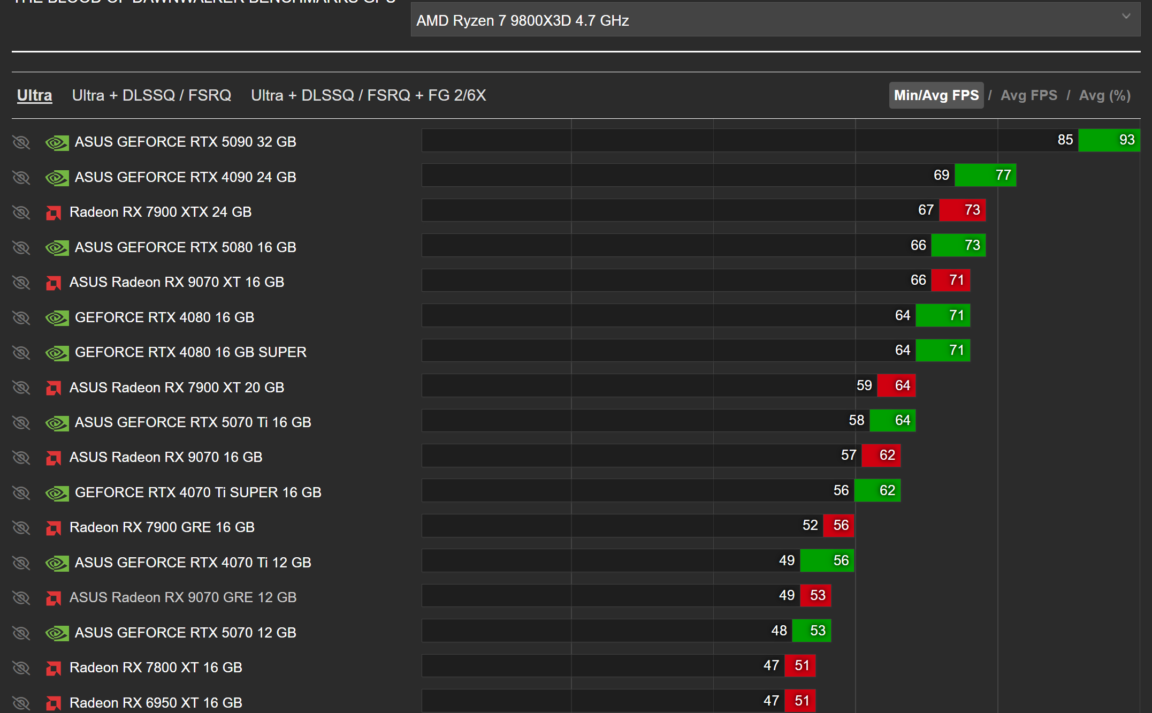Hide the GeForce RTX 4070 Ti SUPER 16 GB entry

(21, 492)
